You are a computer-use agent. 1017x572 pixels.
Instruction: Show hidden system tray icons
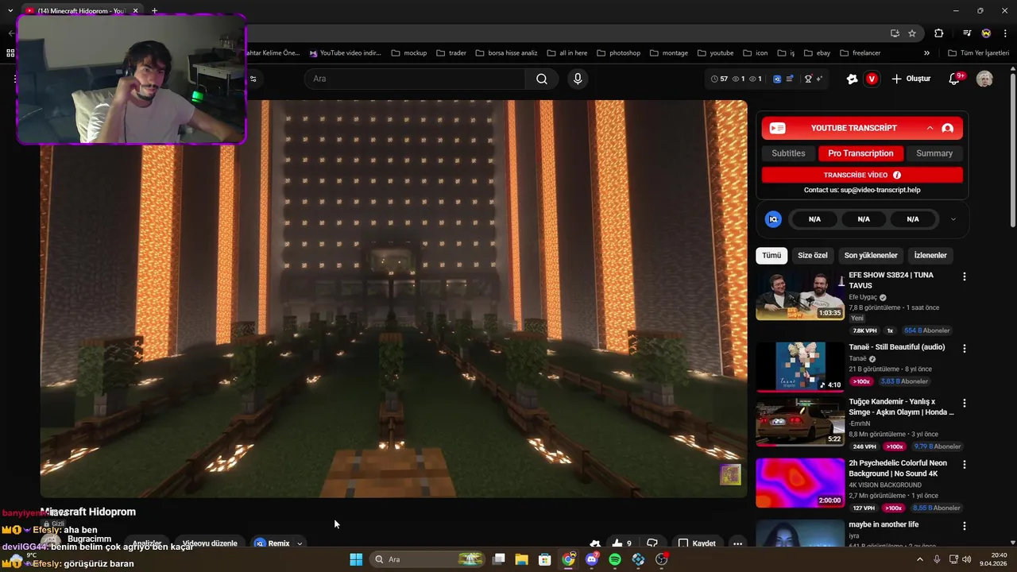pyautogui.click(x=920, y=559)
